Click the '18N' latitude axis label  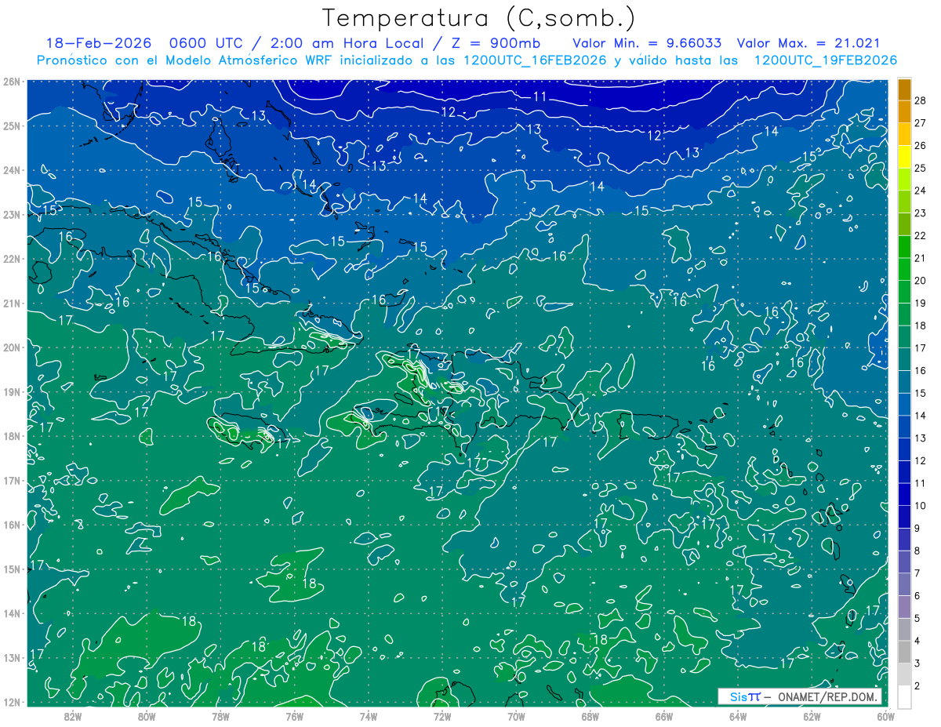click(x=12, y=436)
